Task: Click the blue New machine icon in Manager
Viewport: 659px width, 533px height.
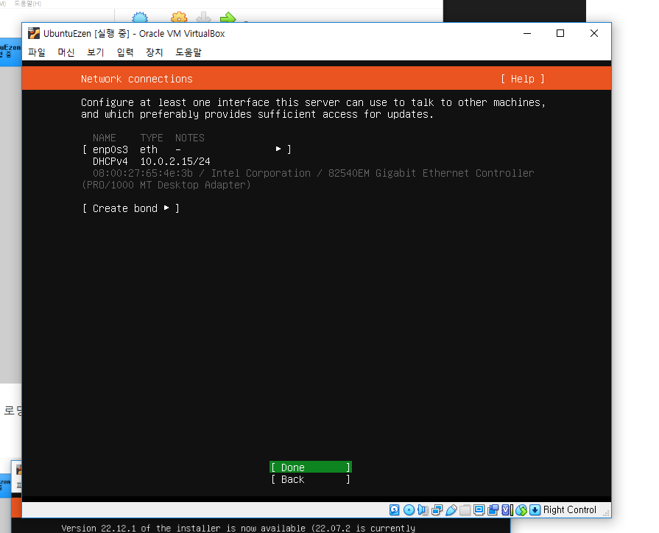Action: [x=140, y=17]
